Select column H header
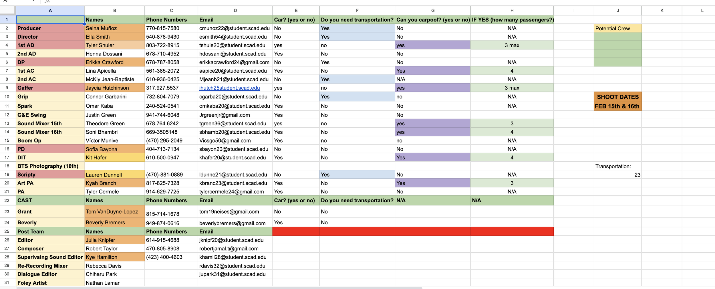The width and height of the screenshot is (715, 289). pyautogui.click(x=512, y=11)
